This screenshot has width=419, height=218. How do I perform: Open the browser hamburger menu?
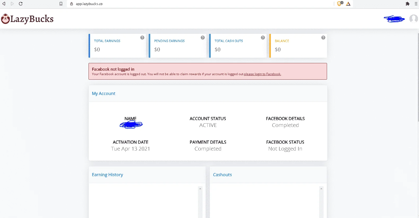coord(416,4)
